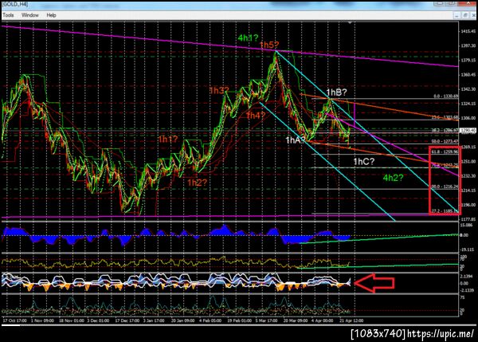
Task: Click oscillator scale value -19.115
Action: coord(467,250)
